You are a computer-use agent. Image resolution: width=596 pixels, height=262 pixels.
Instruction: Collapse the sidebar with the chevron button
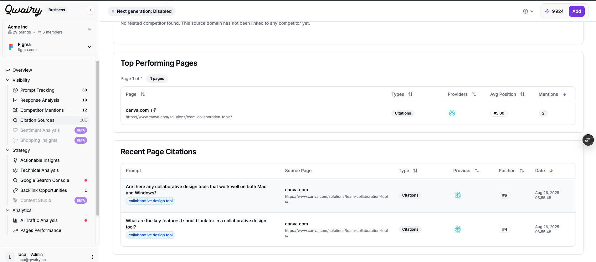click(90, 10)
